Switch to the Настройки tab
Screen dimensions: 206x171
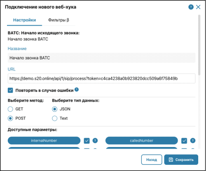pyautogui.click(x=24, y=20)
